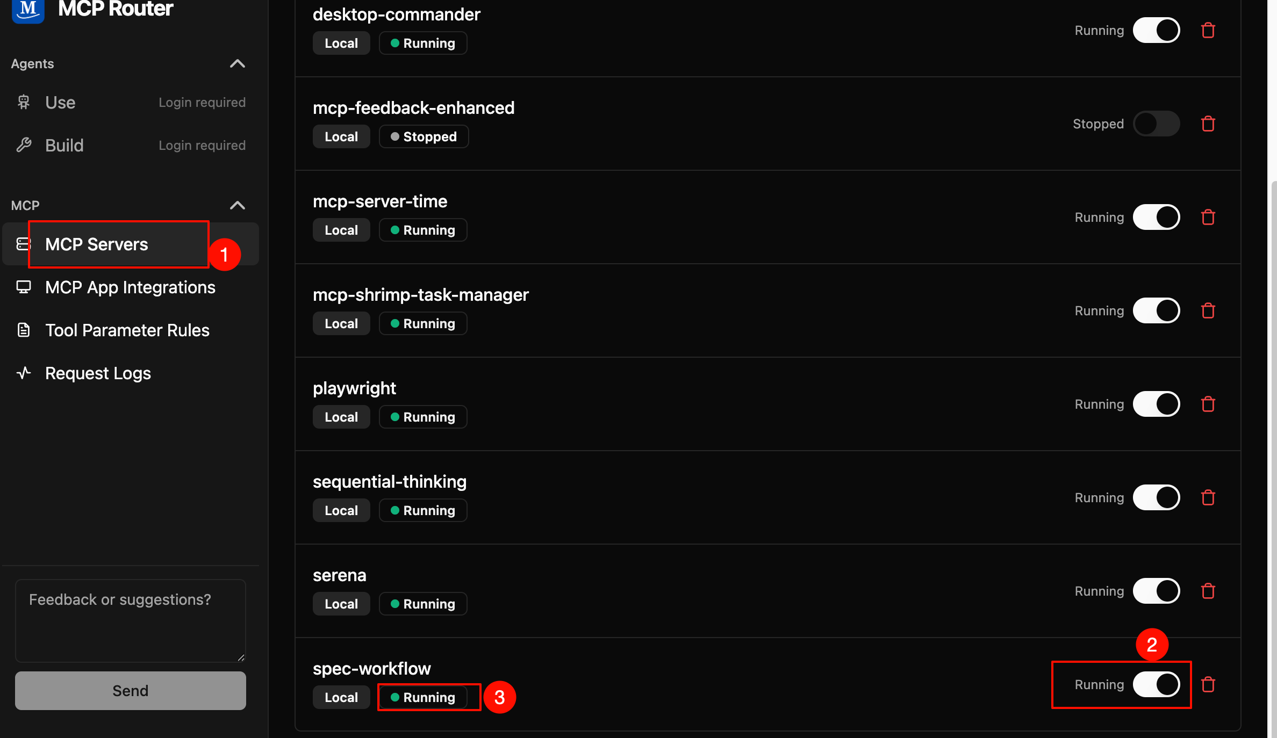Click trash icon for mcp-feedback-enhanced

coord(1208,124)
